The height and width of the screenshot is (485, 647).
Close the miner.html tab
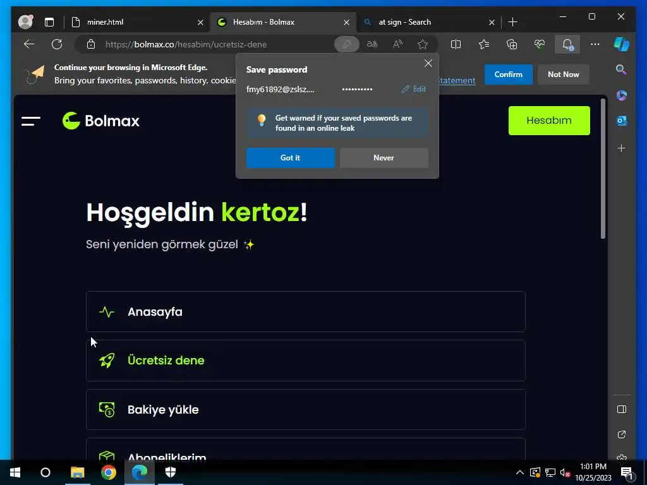(x=200, y=22)
